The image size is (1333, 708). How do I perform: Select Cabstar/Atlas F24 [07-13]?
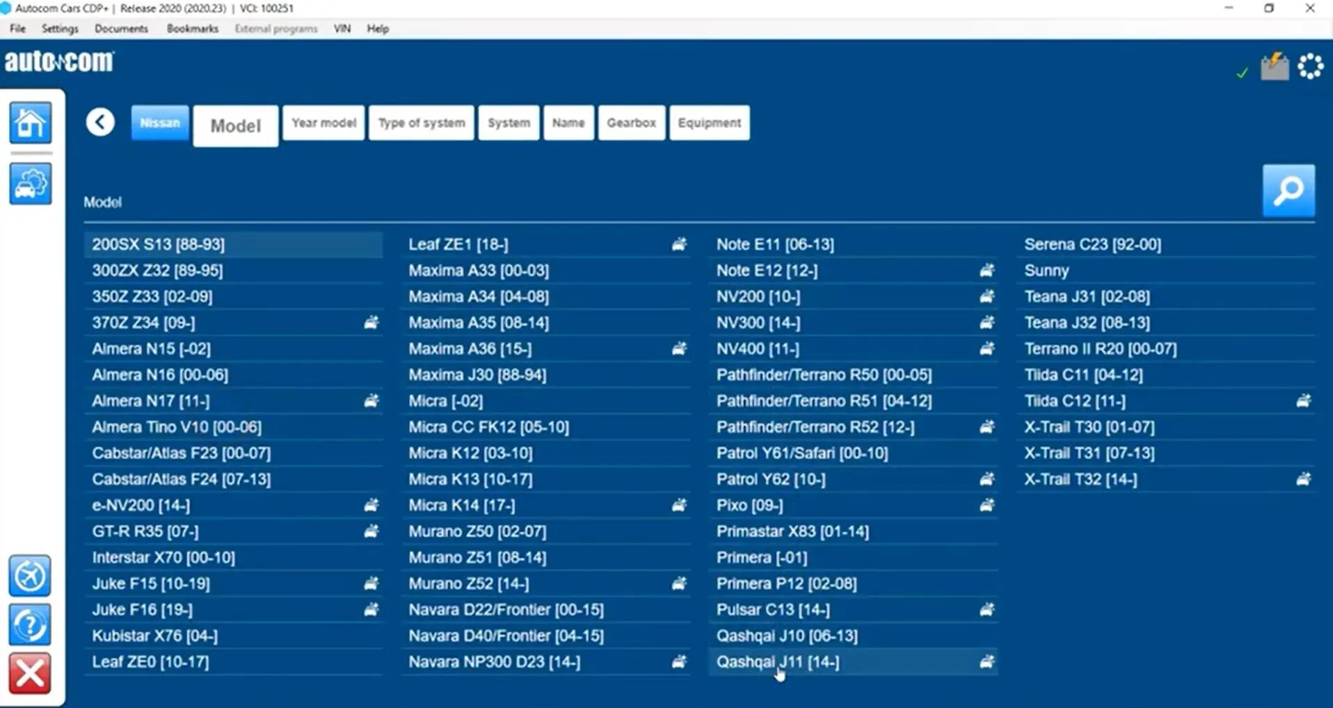234,479
